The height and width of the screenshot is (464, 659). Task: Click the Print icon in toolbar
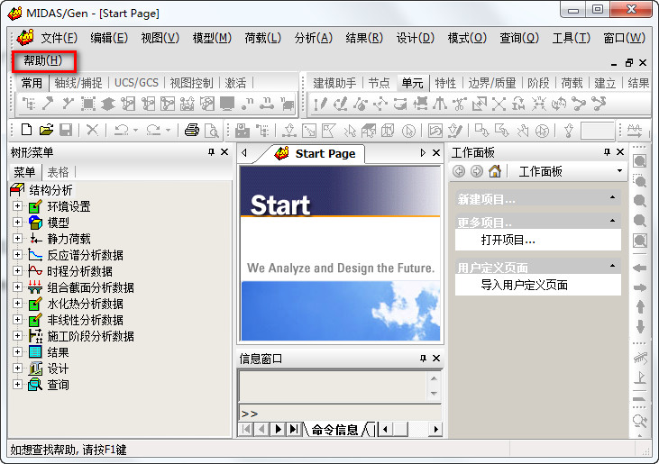(192, 130)
